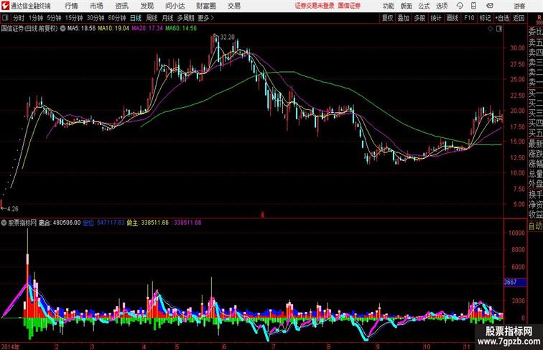Switch to 30分钟 period
Image resolution: width=543 pixels, height=350 pixels.
pos(96,18)
